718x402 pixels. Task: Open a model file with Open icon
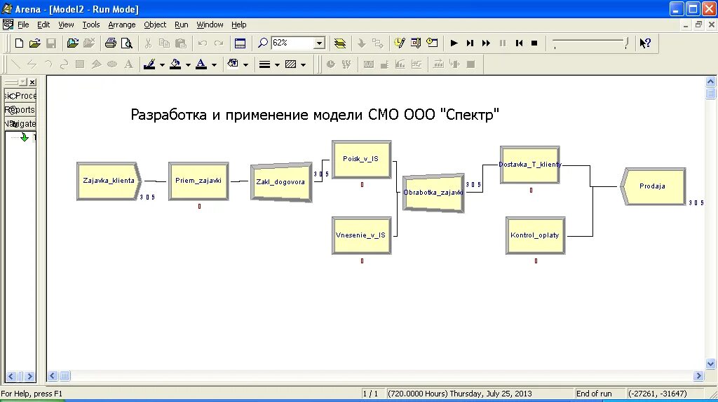[x=35, y=43]
